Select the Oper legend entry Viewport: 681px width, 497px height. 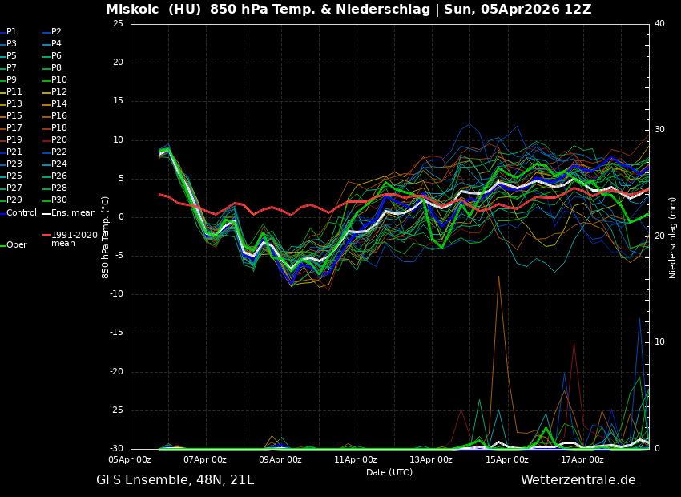(x=16, y=245)
